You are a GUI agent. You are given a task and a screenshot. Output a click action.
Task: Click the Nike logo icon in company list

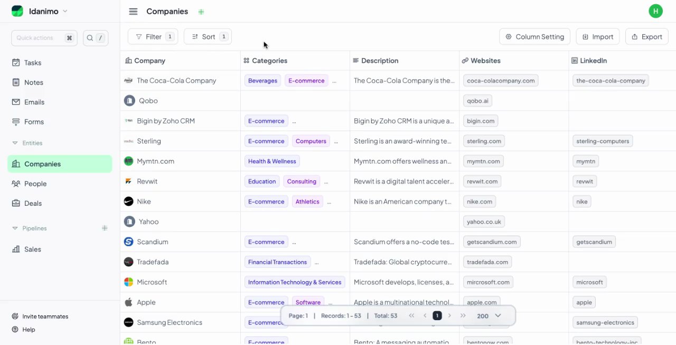click(128, 202)
